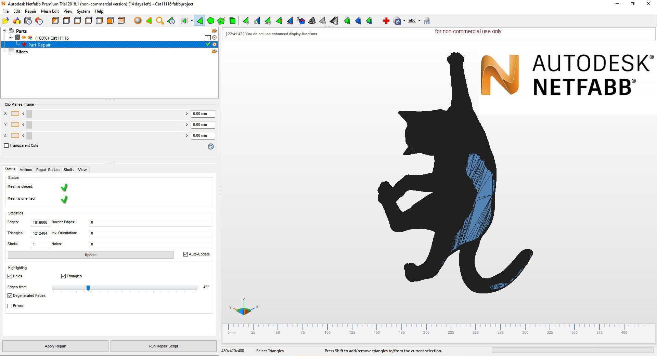
Task: Switch to the Shells tab
Action: pyautogui.click(x=68, y=170)
